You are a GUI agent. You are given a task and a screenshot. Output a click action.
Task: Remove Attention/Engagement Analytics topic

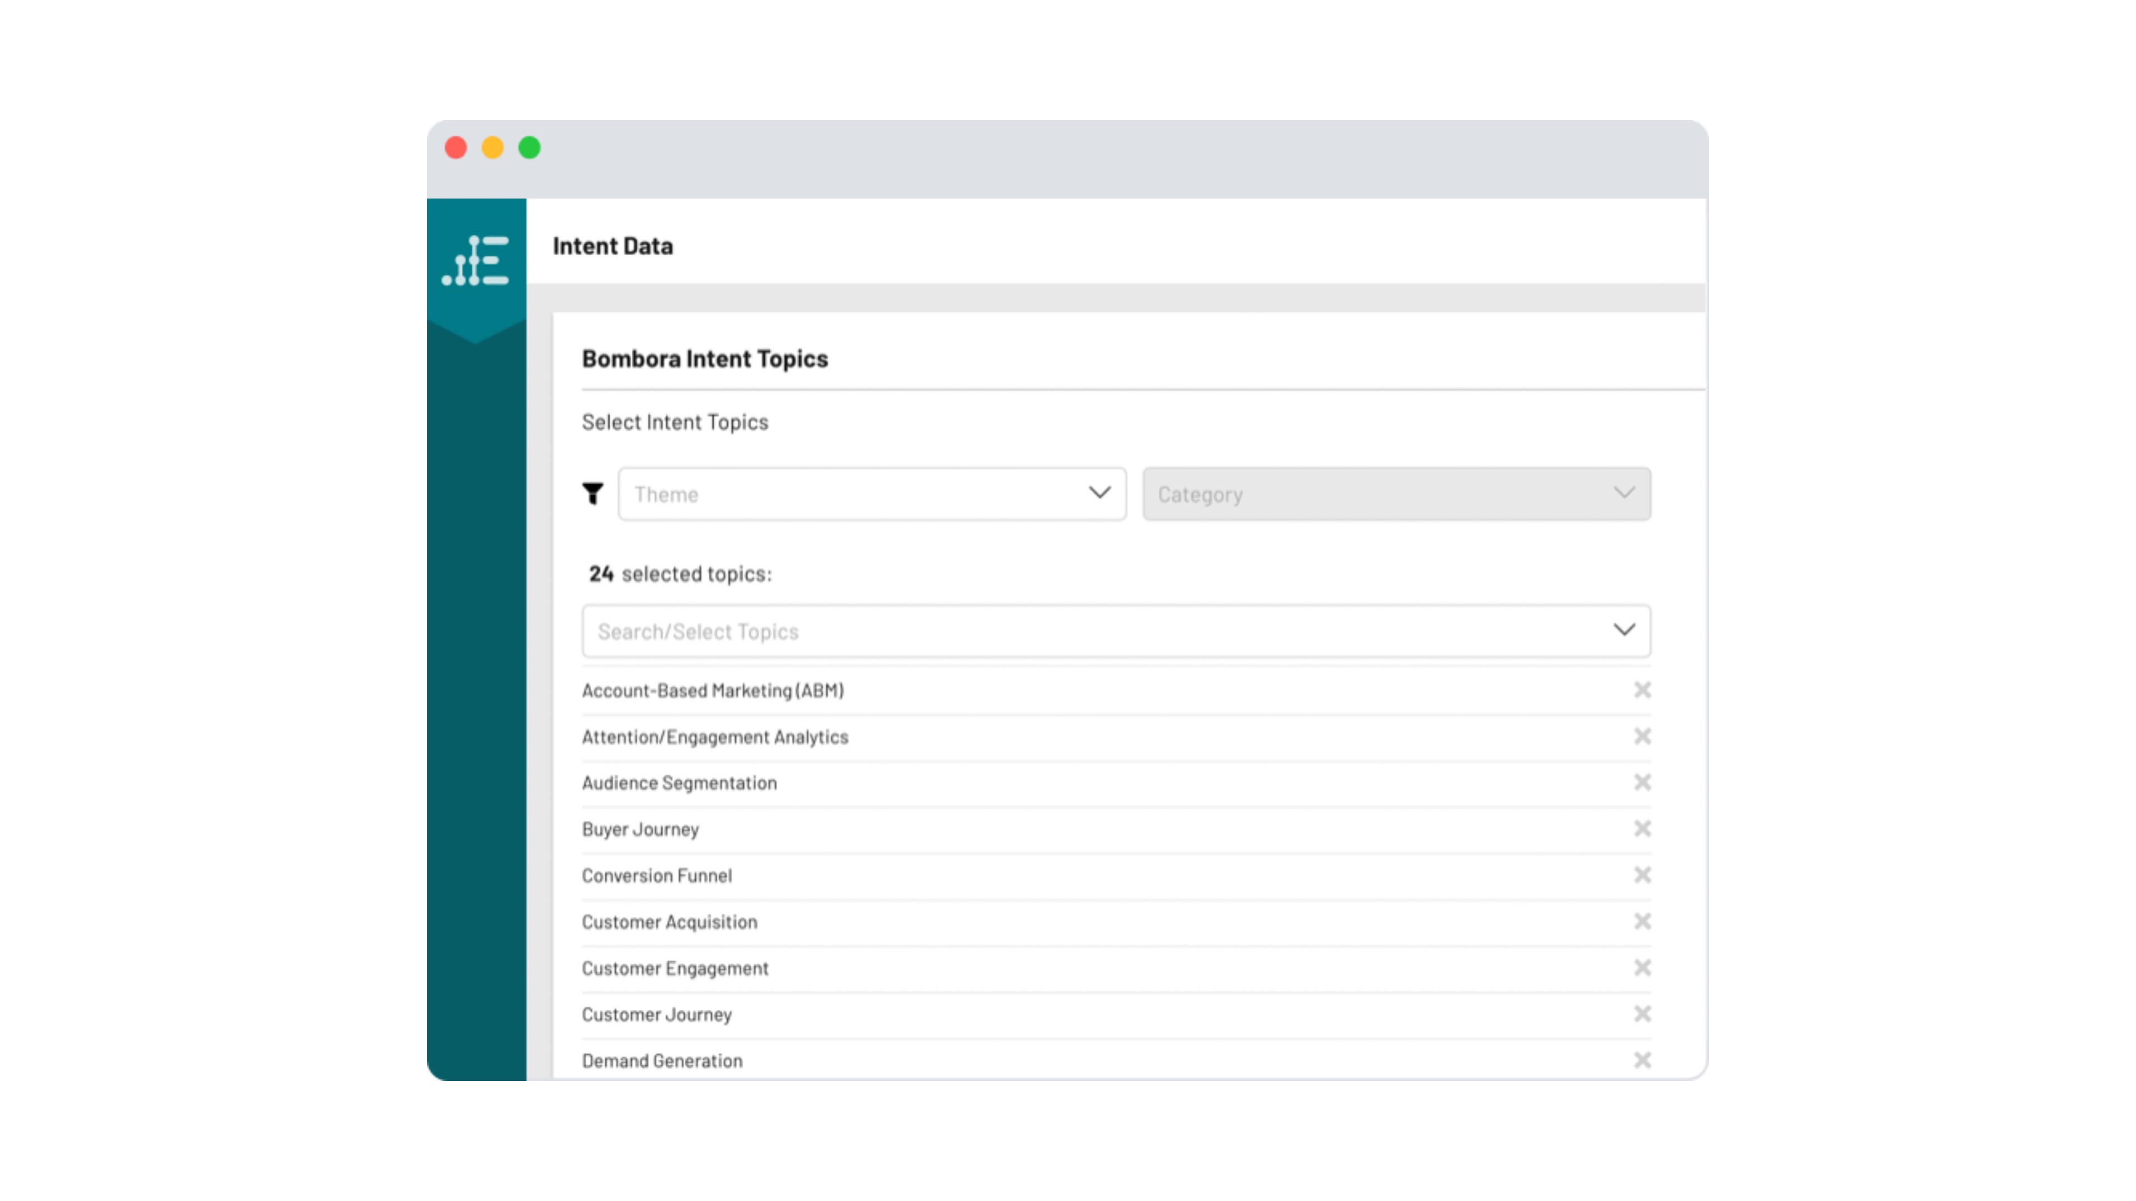(1642, 736)
